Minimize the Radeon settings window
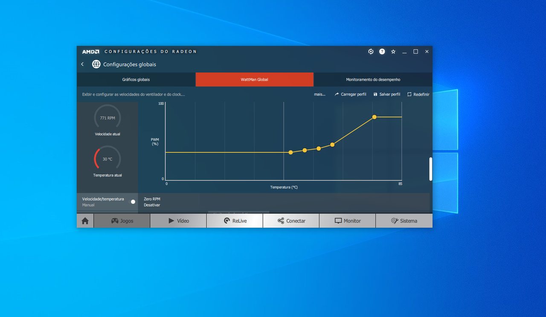 pos(404,52)
